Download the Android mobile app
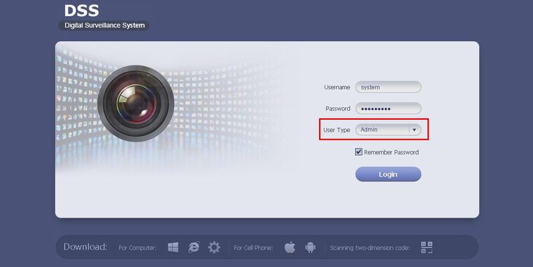Viewport: 533px width, 267px height. point(310,247)
